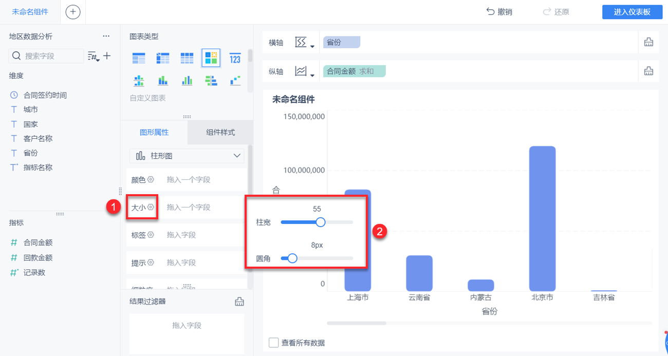Select the grouped table chart type icon
The width and height of the screenshot is (668, 356).
coord(139,59)
